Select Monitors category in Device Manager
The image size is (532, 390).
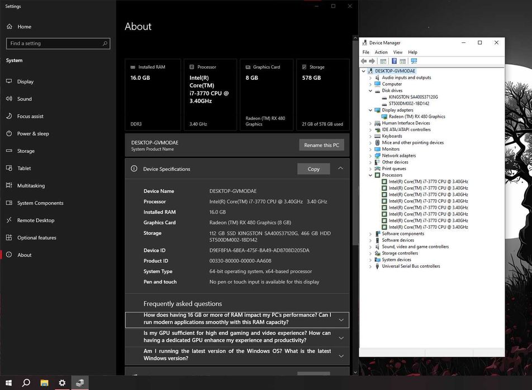(x=391, y=149)
